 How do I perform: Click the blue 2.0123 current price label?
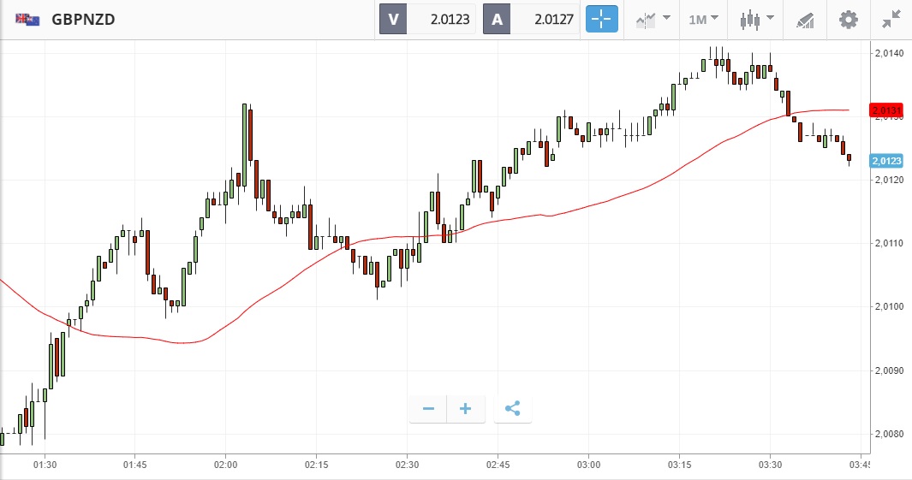(x=884, y=161)
